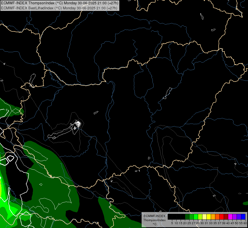Select the purple 45–50 legend swatch
This screenshot has width=248, height=228.
(235, 217)
